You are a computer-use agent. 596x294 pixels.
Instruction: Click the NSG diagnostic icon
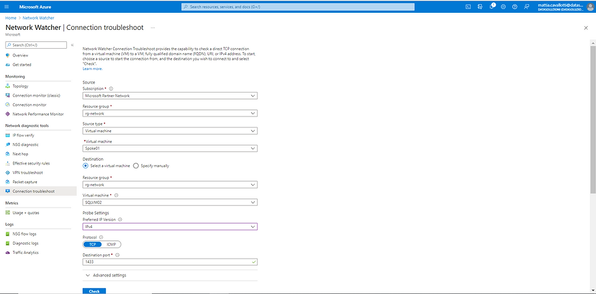click(7, 144)
